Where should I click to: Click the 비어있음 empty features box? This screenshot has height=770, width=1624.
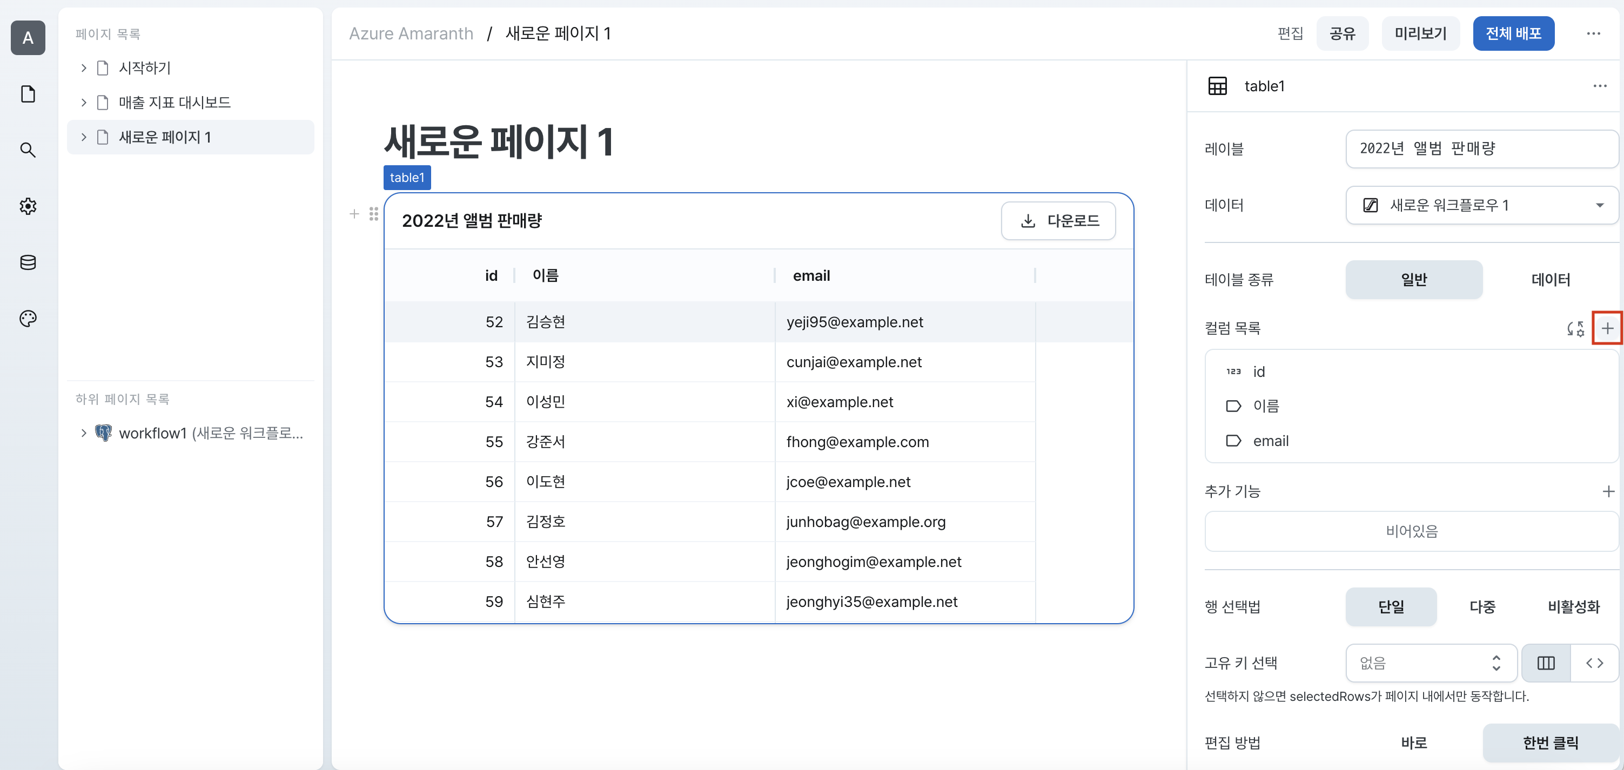point(1411,531)
